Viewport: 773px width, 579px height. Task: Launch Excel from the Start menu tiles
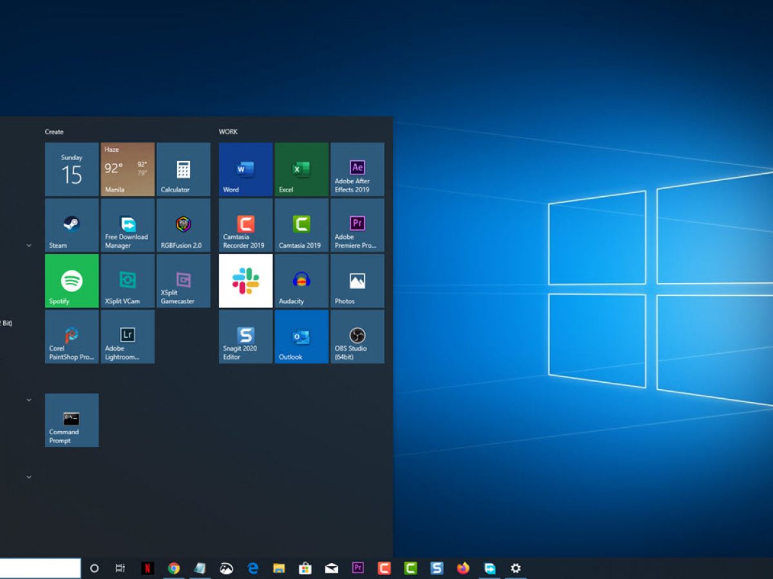coord(301,169)
